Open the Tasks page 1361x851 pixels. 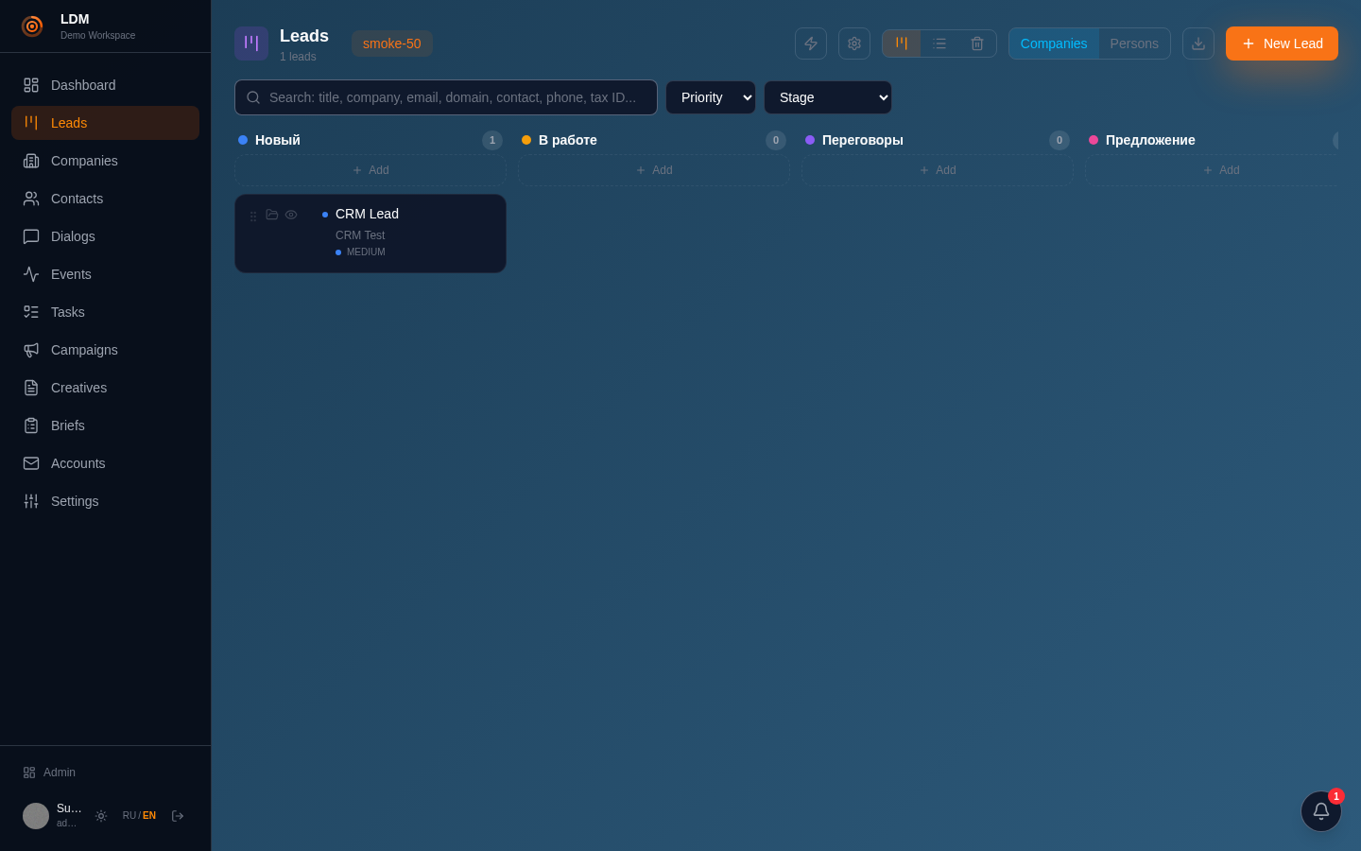click(x=105, y=312)
